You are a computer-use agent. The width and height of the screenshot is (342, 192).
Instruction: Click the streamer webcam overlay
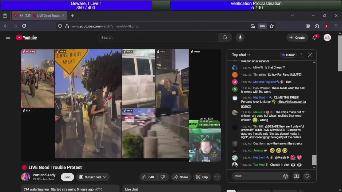(205, 145)
